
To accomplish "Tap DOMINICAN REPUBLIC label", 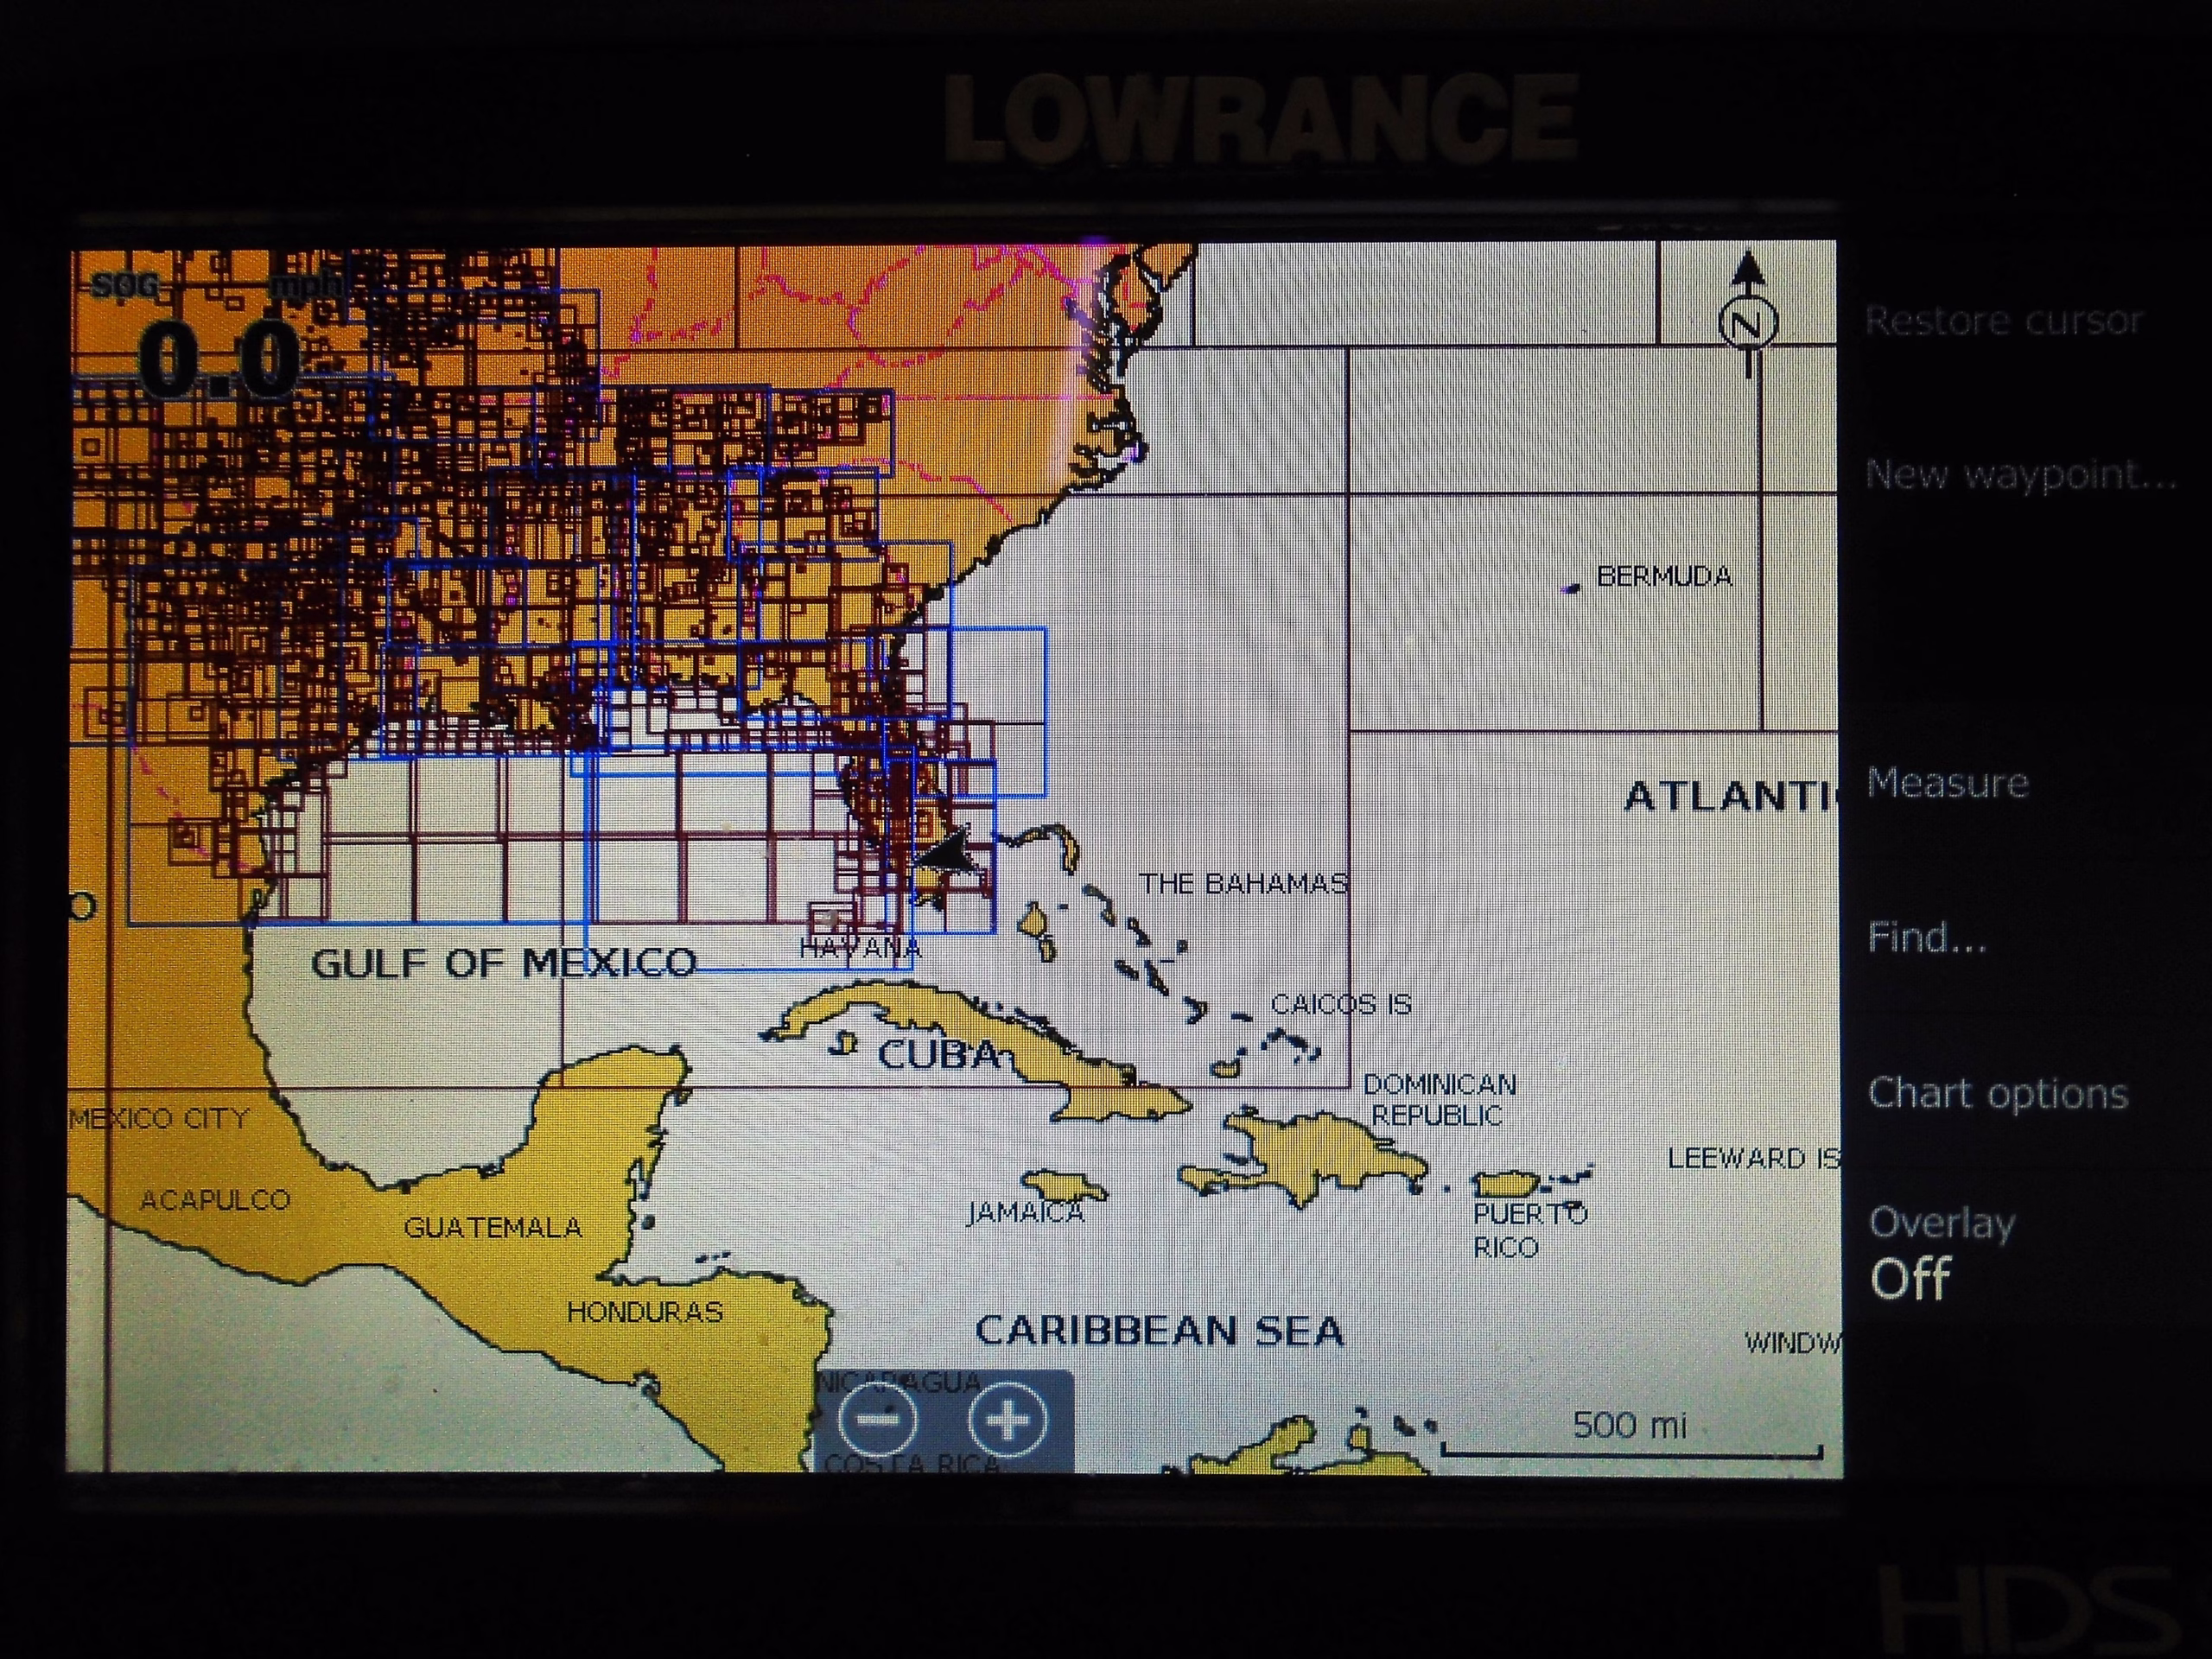I will click(1439, 1100).
